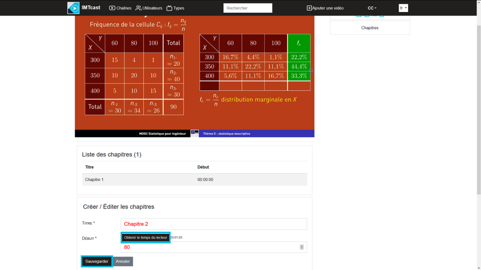Image resolution: width=481 pixels, height=270 pixels.
Task: Click the Titre field containing Chapitre 2
Action: (214, 224)
